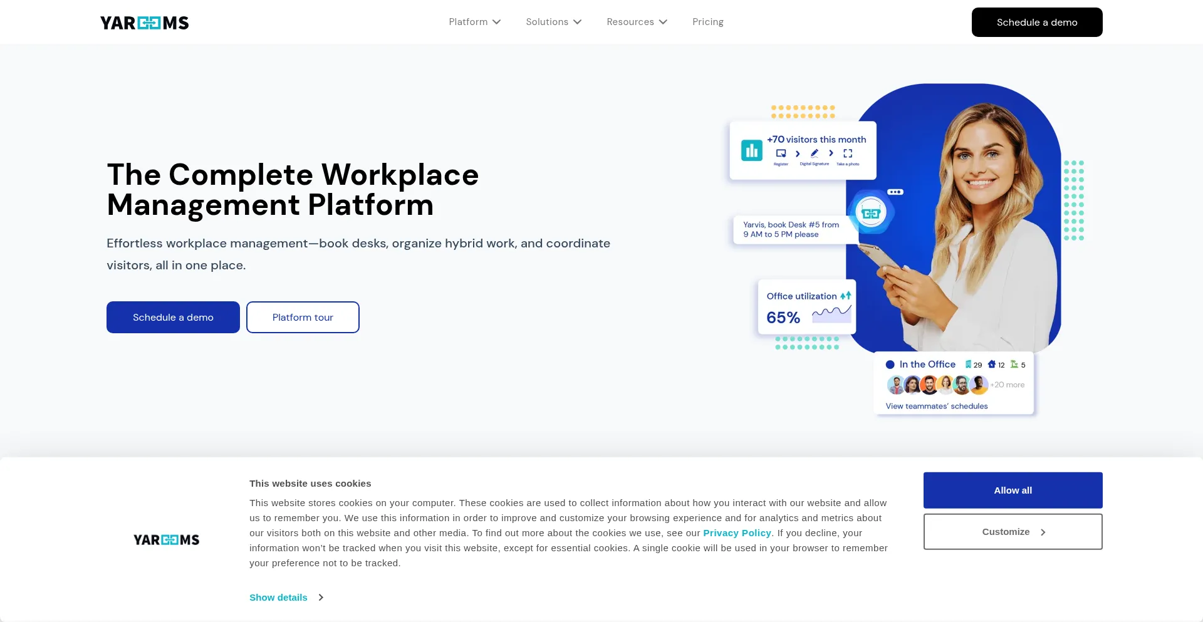Click the Register screen icon

(x=781, y=153)
